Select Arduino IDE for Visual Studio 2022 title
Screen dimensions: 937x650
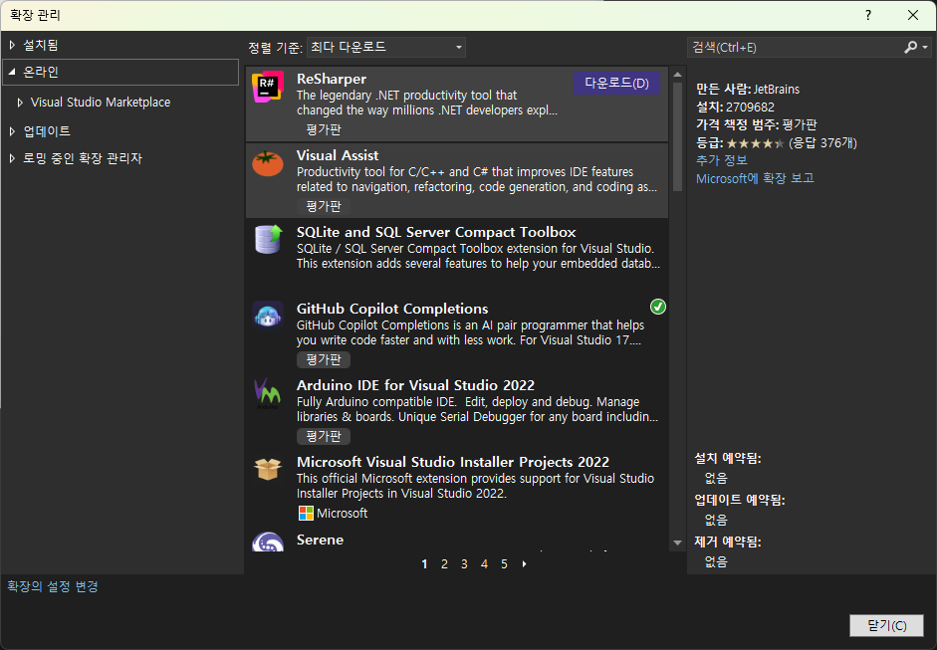point(415,385)
